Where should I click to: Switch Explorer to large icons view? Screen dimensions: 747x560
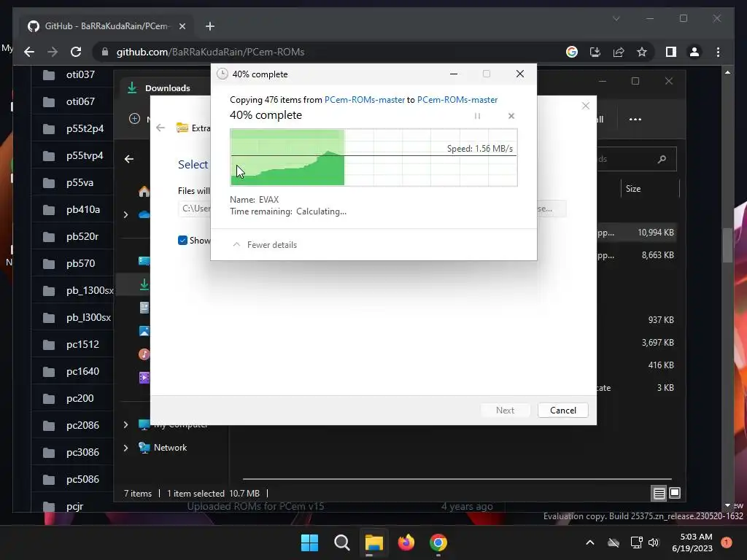point(675,493)
